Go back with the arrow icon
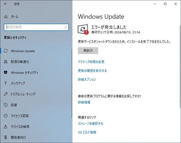 [x=6, y=4]
